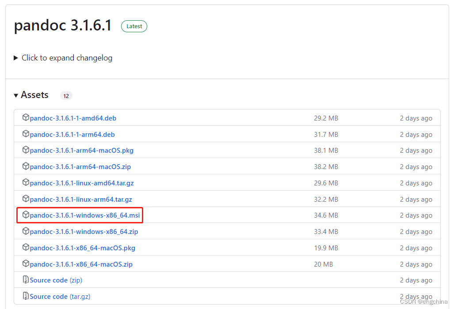
Task: Click the 32.2 MB file size
Action: coord(326,200)
